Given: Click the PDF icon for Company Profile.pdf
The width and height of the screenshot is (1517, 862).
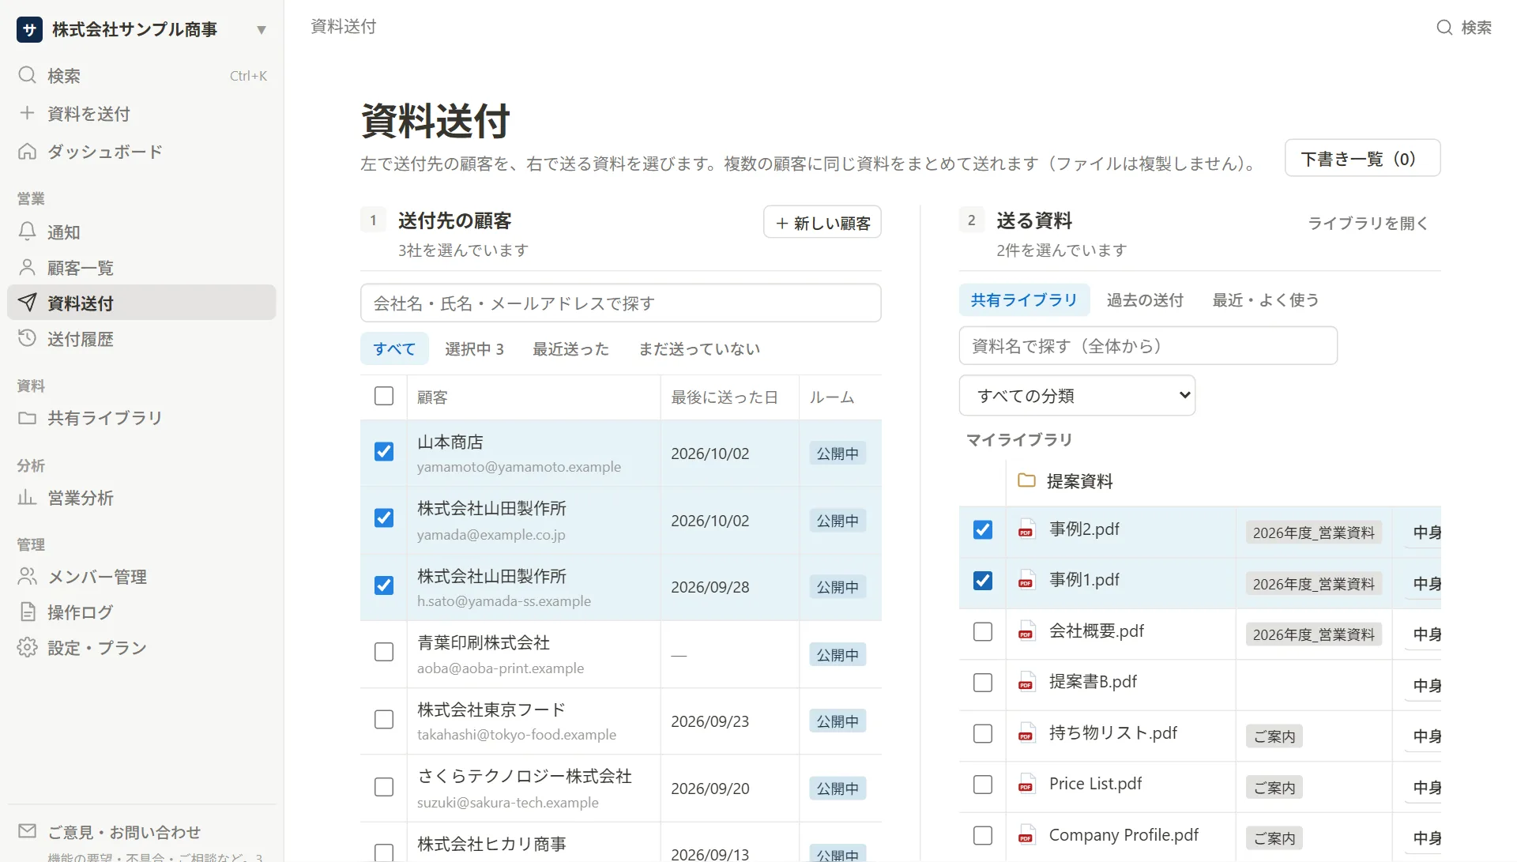Looking at the screenshot, I should click(1026, 834).
